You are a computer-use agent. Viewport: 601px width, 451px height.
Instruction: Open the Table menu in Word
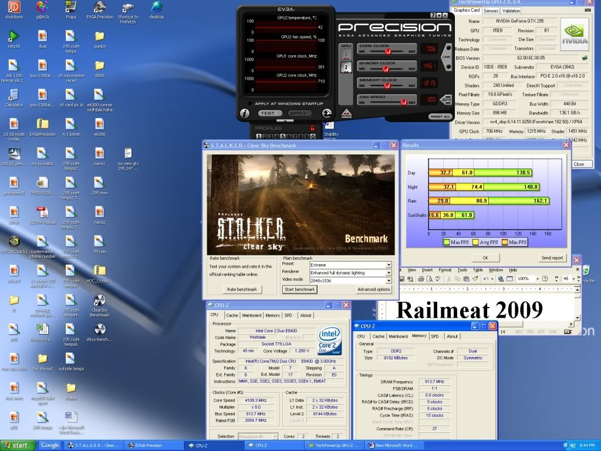[478, 270]
